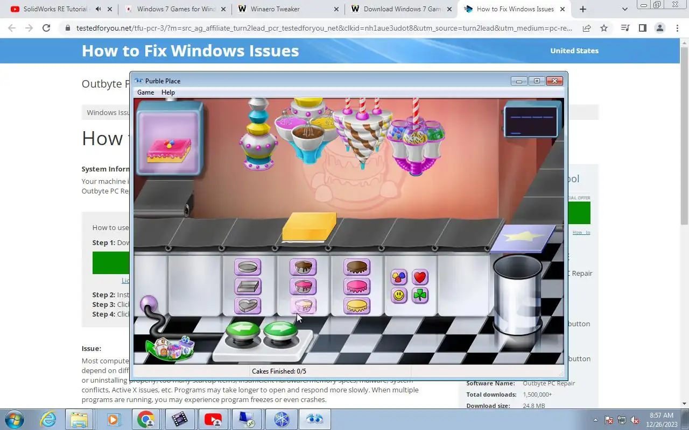Open Windows Explorer folder on taskbar
Viewport: 689px width, 430px height.
pyautogui.click(x=80, y=419)
